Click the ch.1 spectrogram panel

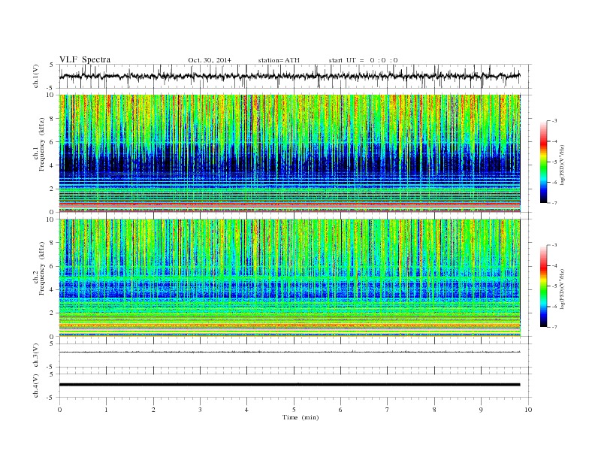[x=289, y=153]
